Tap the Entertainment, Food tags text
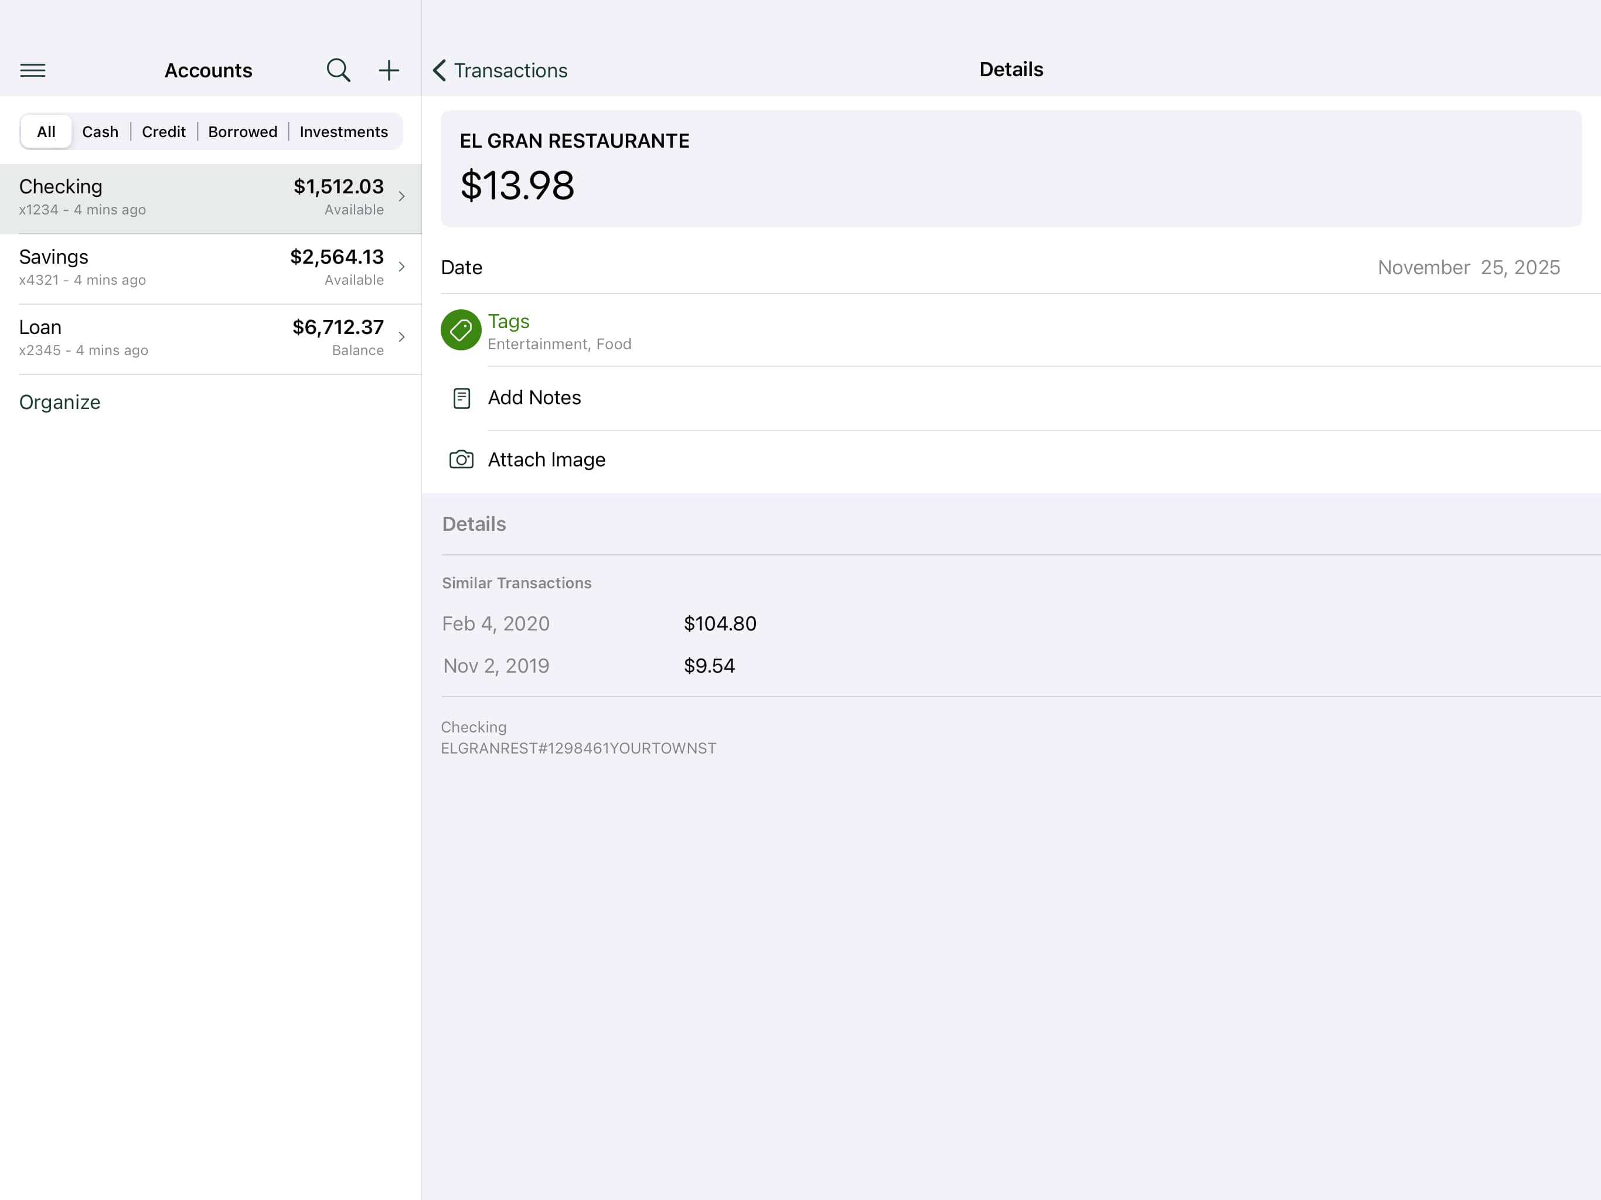 (x=560, y=345)
